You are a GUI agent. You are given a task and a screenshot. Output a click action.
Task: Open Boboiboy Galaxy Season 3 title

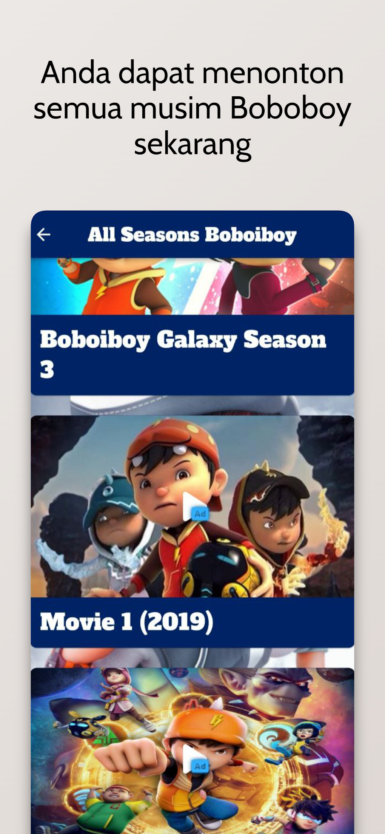(183, 354)
